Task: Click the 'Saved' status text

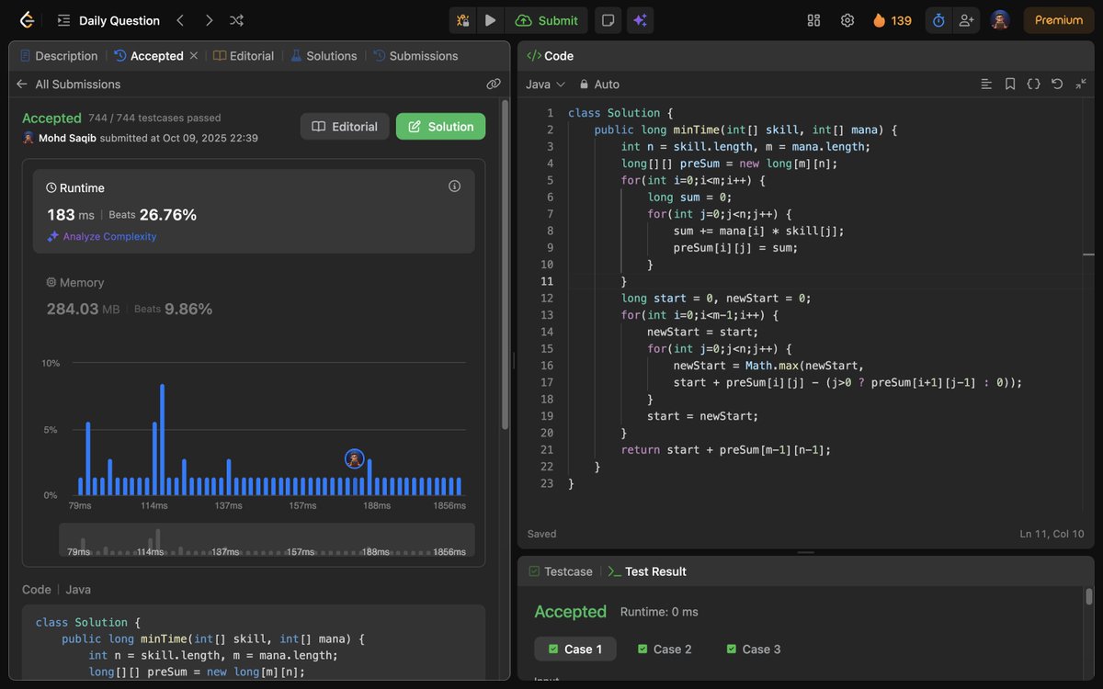Action: [x=541, y=534]
